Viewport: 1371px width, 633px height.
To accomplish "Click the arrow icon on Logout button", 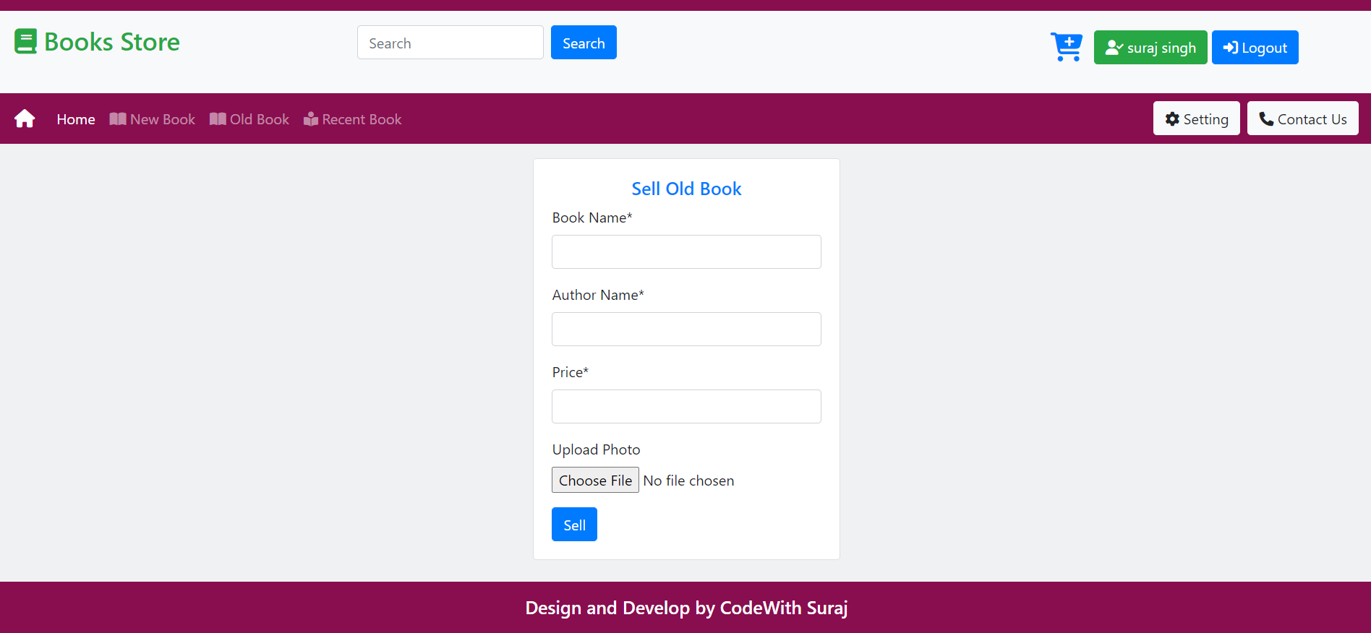I will (1230, 47).
